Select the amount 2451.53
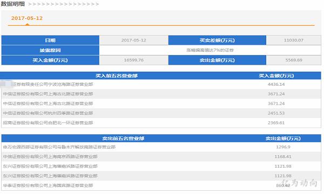Viewport: 324px width, 194px height. [276, 113]
